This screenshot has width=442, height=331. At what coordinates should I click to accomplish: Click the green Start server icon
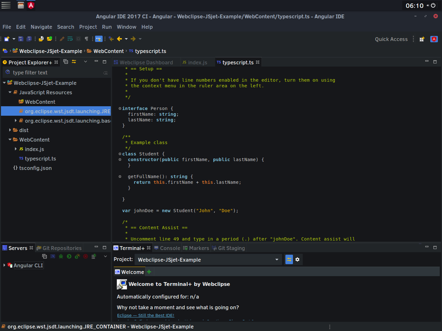(x=69, y=256)
